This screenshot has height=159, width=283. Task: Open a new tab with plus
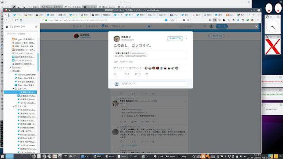point(254,15)
